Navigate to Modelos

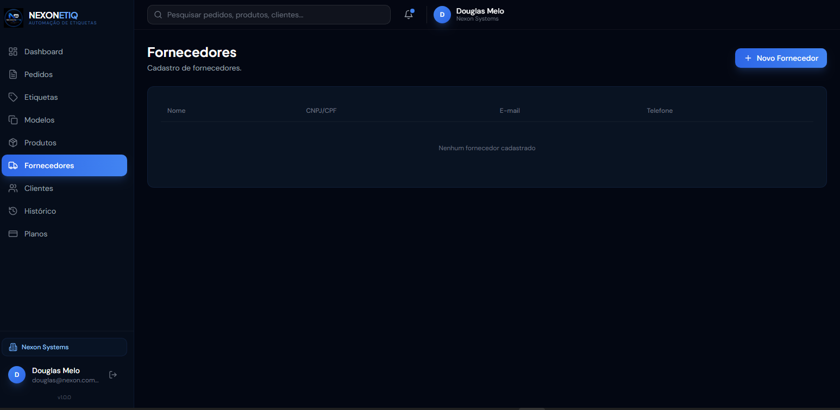[64, 120]
